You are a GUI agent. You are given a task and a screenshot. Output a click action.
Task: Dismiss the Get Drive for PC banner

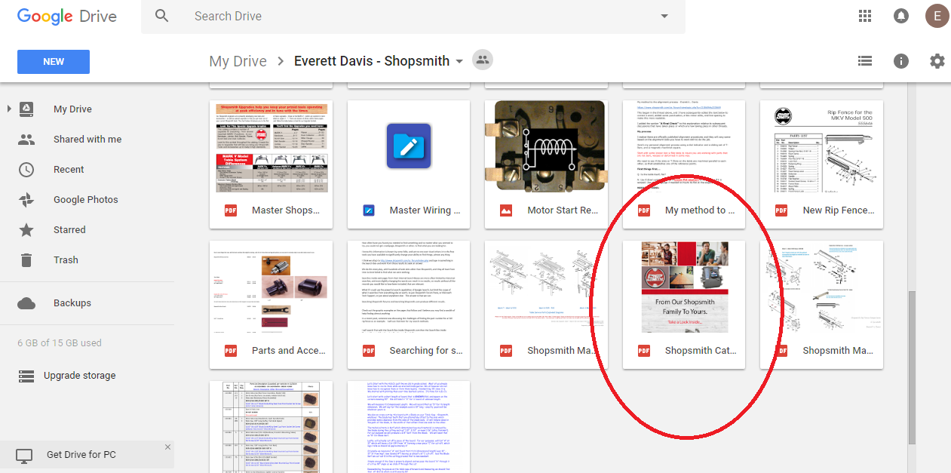pyautogui.click(x=167, y=447)
